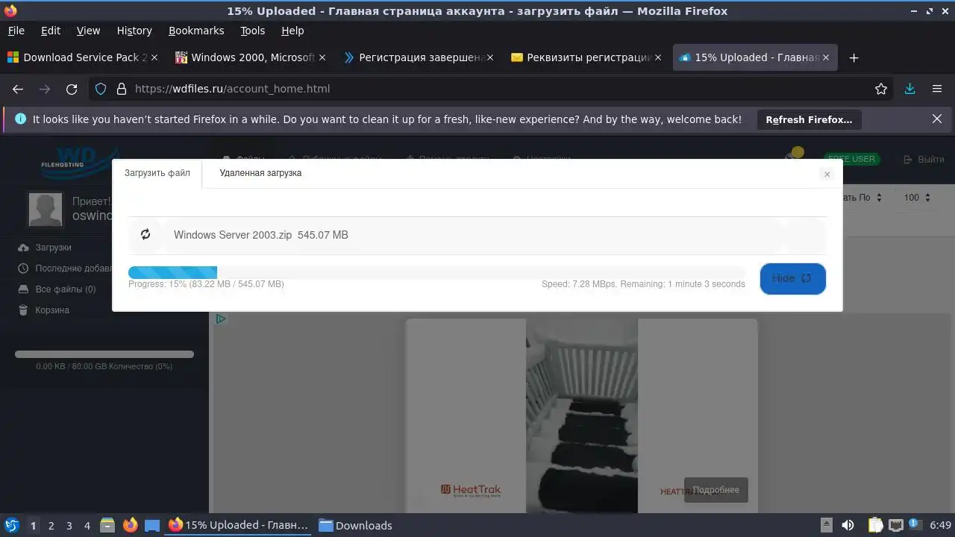955x537 pixels.
Task: Switch to workspace 4 in the pager
Action: click(87, 525)
